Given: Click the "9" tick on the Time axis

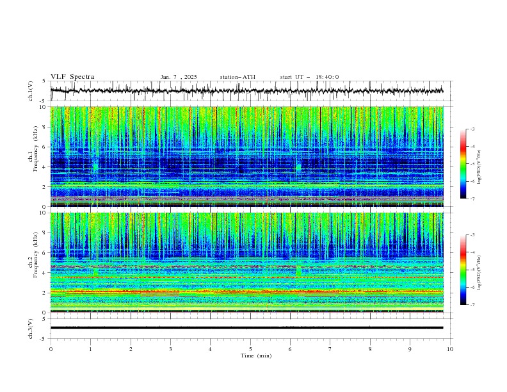Looking at the screenshot, I should [410, 349].
